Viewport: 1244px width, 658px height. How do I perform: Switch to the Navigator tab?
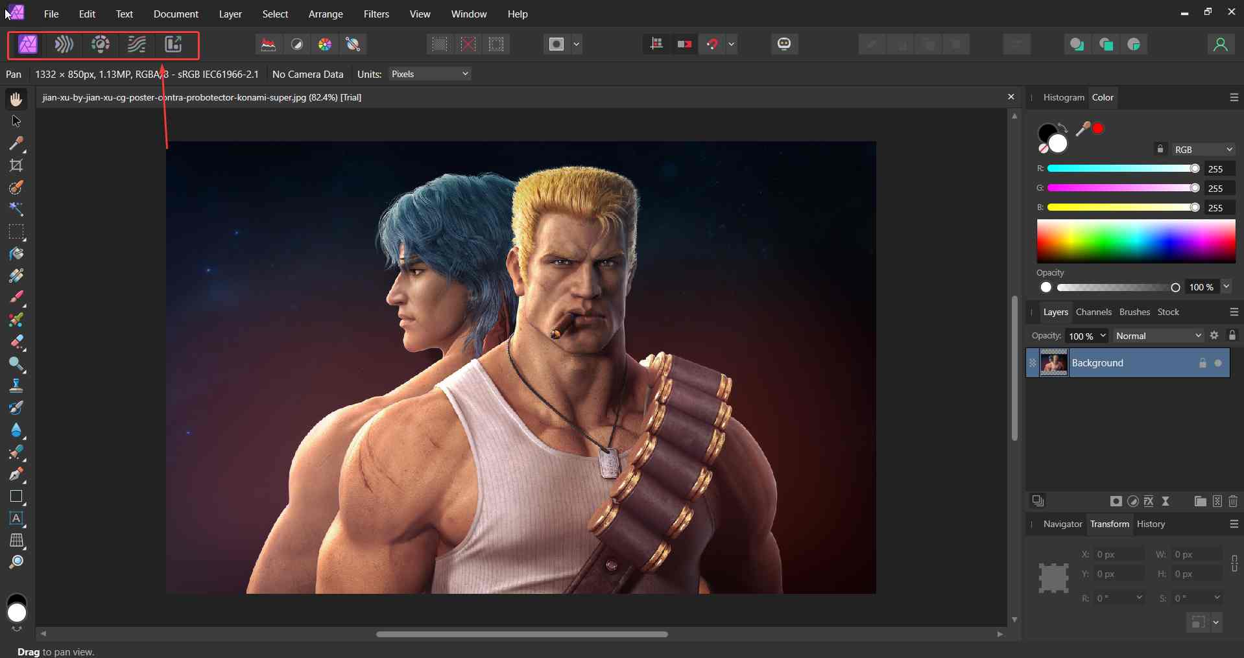pyautogui.click(x=1062, y=524)
